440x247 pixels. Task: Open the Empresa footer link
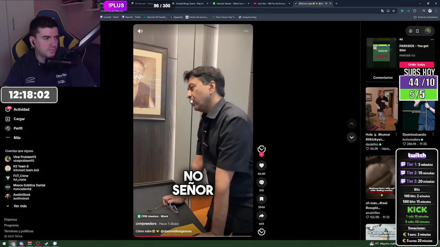[x=10, y=220]
